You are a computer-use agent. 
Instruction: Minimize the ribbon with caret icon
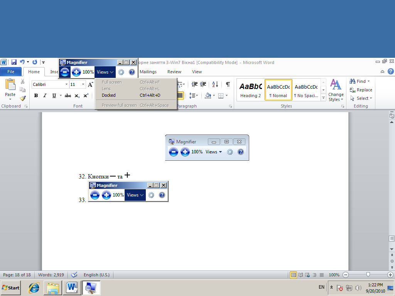pyautogui.click(x=382, y=72)
